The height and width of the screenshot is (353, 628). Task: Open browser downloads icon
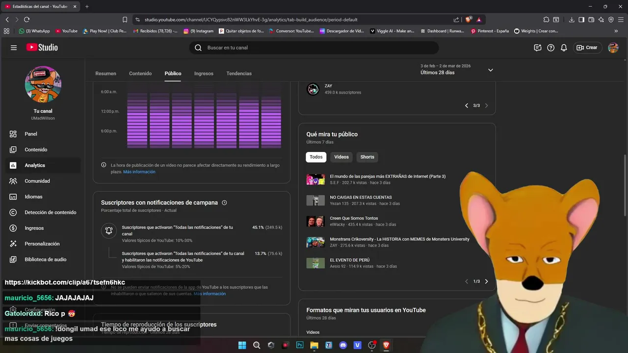pyautogui.click(x=572, y=20)
